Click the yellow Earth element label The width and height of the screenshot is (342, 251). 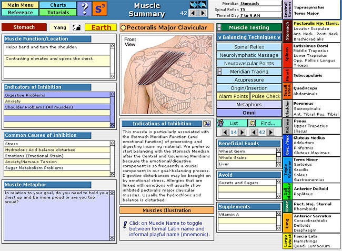point(101,27)
